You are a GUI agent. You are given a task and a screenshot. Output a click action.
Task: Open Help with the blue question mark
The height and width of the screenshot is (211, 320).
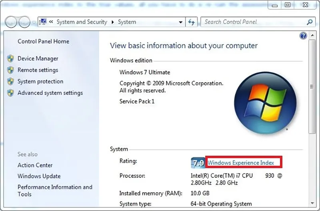(303, 36)
